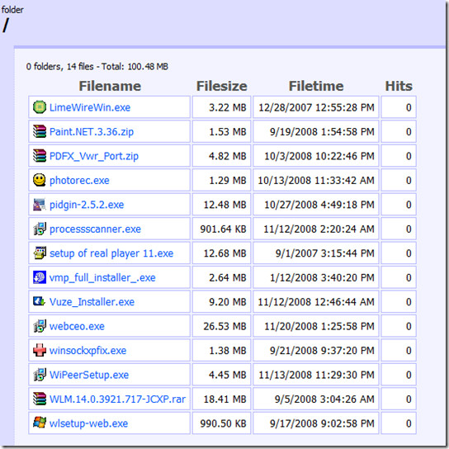Click the 10/13/2008 11:33:42 AM filetime
449x449 pixels.
point(316,181)
